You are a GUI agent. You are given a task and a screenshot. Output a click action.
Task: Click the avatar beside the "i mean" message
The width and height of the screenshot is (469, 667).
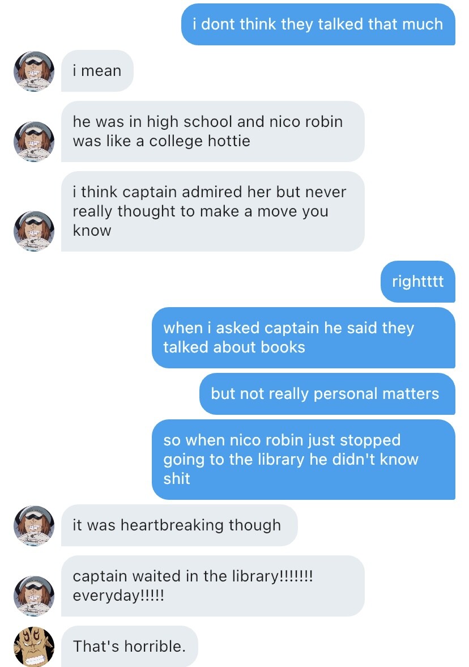click(x=34, y=71)
